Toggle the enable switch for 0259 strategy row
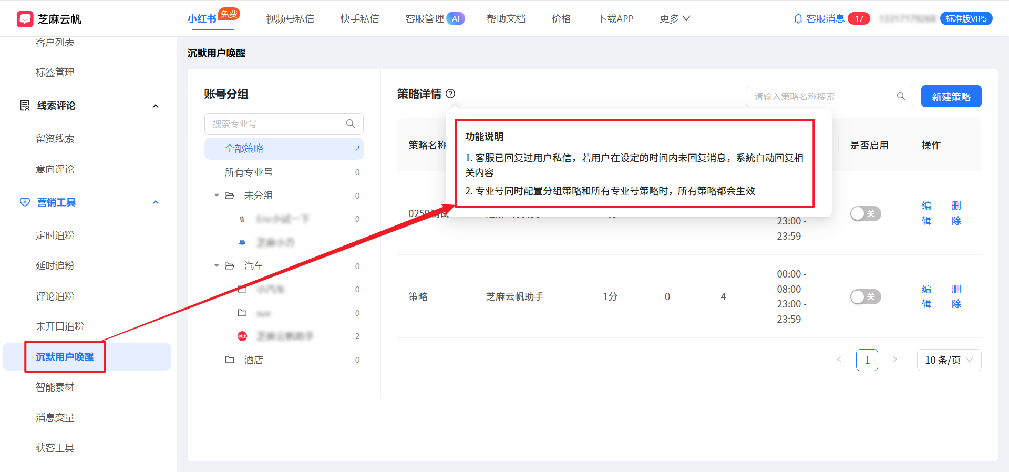This screenshot has height=472, width=1009. (866, 213)
